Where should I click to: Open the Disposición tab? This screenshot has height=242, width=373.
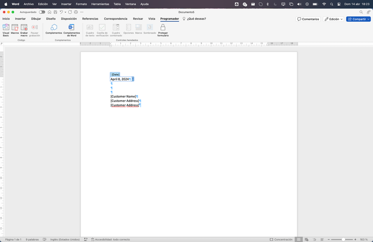coord(69,19)
